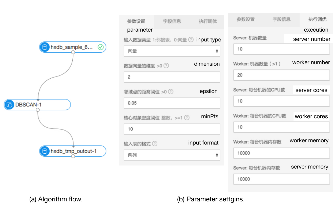Click help icon next to input table format
The image size is (334, 212).
[155, 144]
